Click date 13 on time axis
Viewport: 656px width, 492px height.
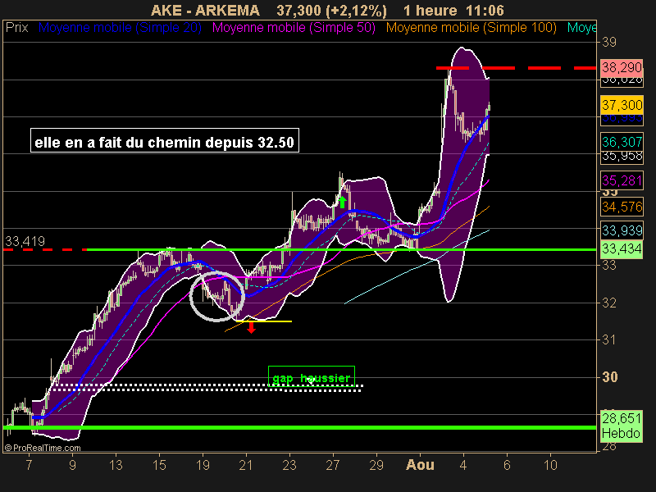116,465
